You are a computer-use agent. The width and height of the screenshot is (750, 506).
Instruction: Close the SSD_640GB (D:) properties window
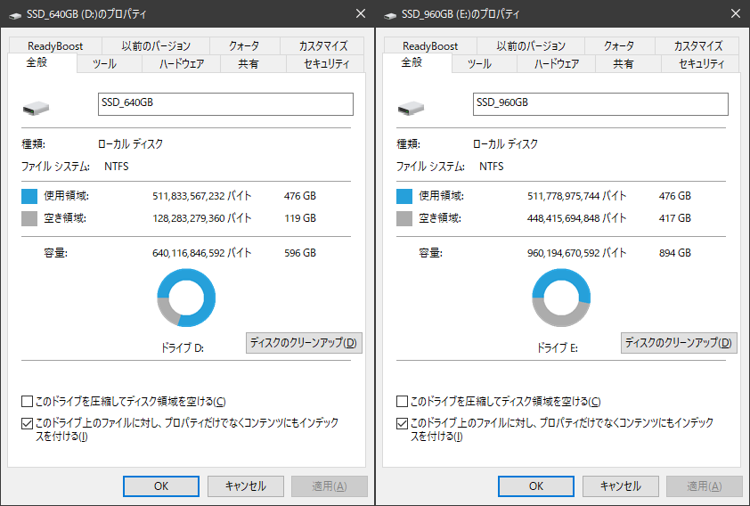[360, 14]
